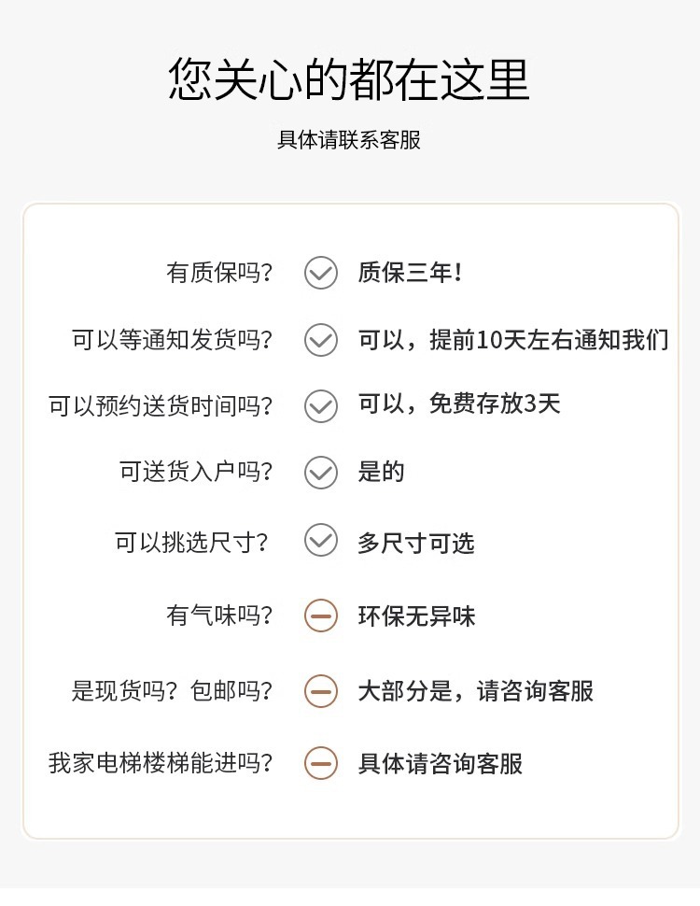
Task: Click the question 有气味吗？
Action: 220,616
